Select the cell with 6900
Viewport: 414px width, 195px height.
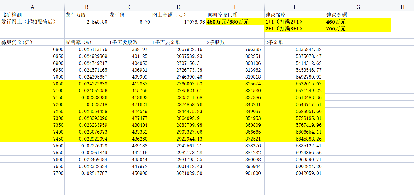(x=32, y=63)
